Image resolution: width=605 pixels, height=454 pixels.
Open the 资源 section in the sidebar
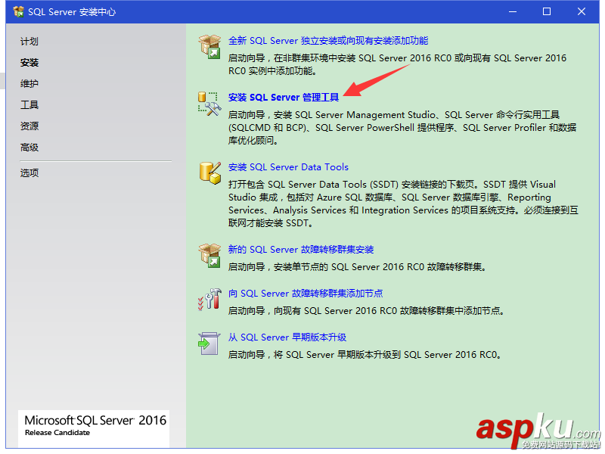click(29, 126)
